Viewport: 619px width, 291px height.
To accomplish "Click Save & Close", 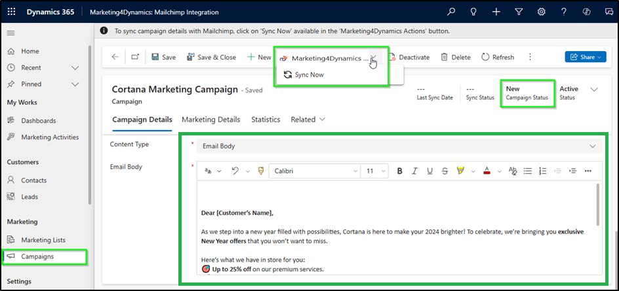I will click(211, 57).
